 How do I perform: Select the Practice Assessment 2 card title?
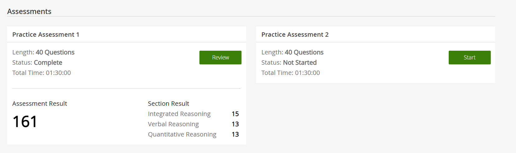click(295, 35)
